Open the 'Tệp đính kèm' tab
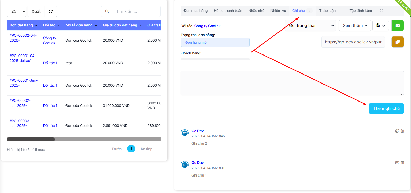Viewport: 411px width, 193px height. pyautogui.click(x=360, y=11)
